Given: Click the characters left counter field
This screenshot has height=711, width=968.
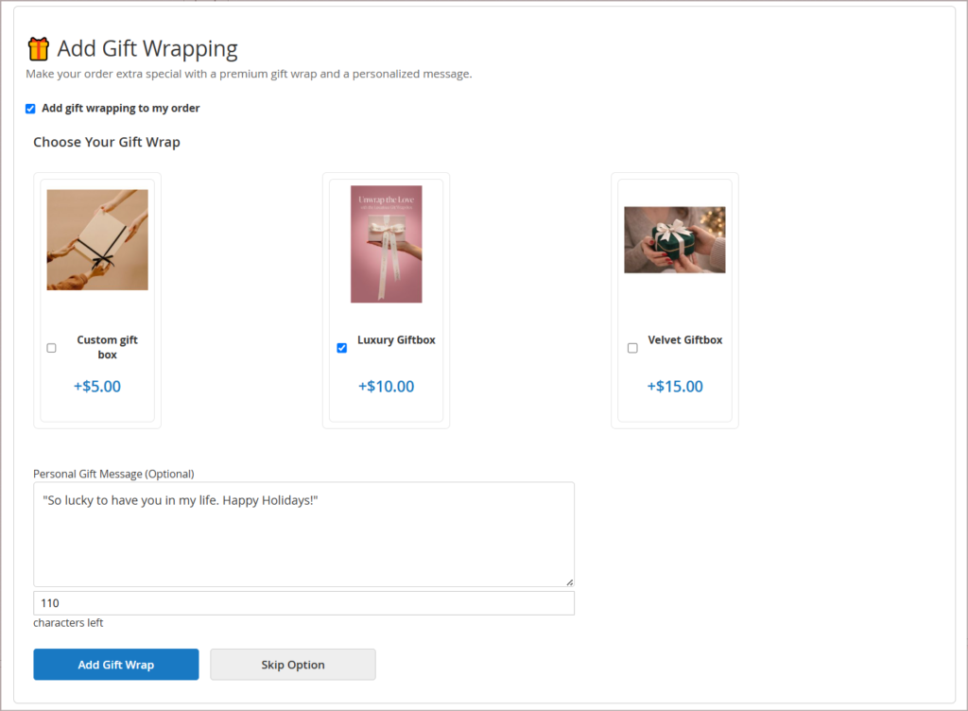Looking at the screenshot, I should (x=303, y=603).
